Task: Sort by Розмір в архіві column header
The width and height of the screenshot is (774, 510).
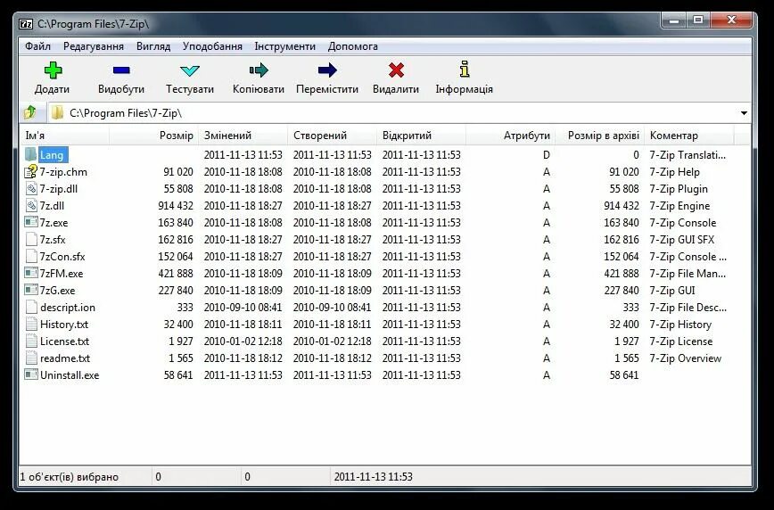Action: 600,136
